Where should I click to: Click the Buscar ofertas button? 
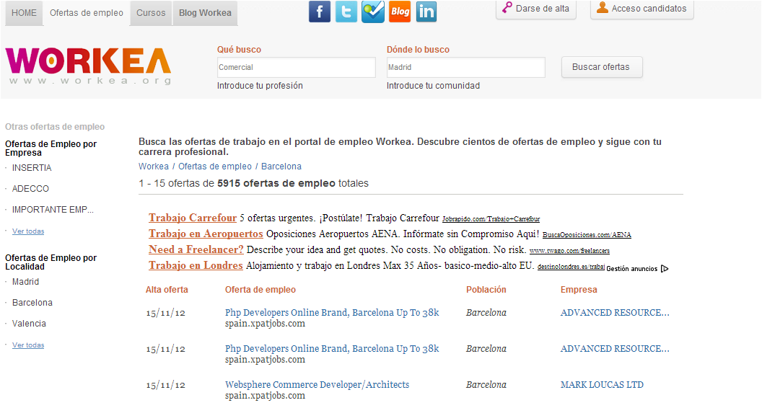pos(602,67)
